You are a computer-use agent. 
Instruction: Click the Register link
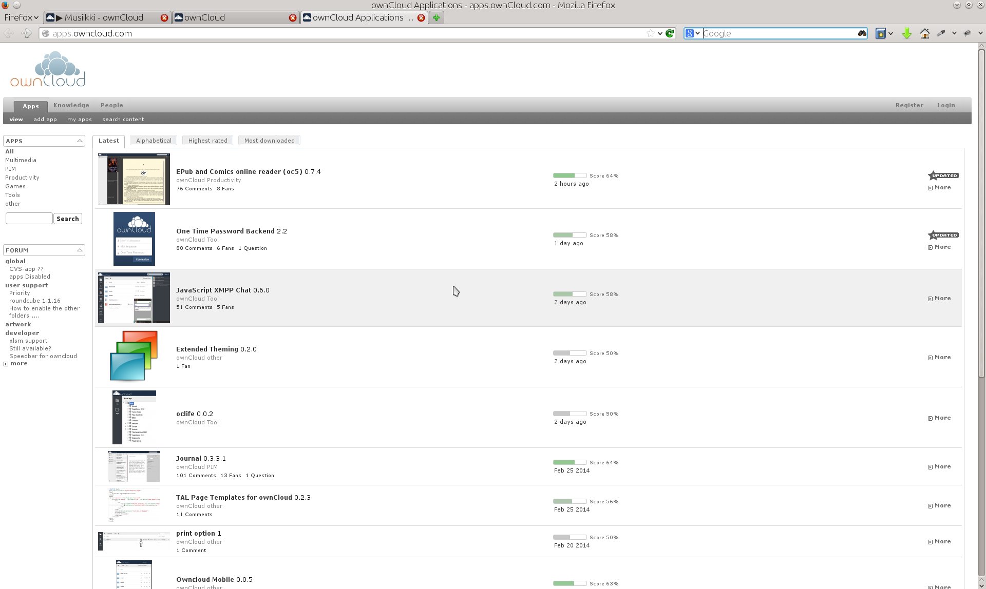point(909,105)
